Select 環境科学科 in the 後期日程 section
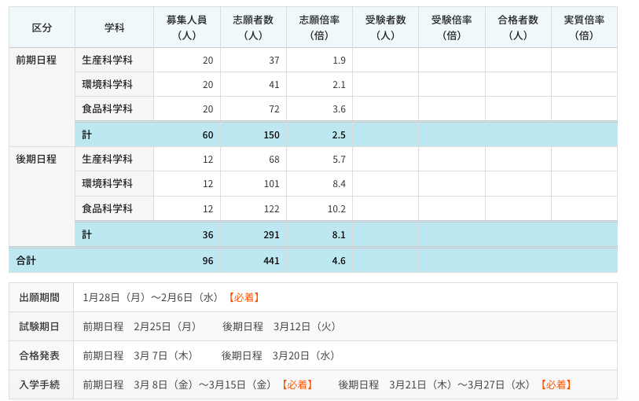The width and height of the screenshot is (639, 401). (108, 184)
